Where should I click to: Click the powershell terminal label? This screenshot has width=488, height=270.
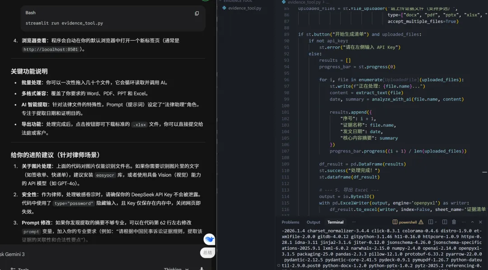pyautogui.click(x=408, y=222)
